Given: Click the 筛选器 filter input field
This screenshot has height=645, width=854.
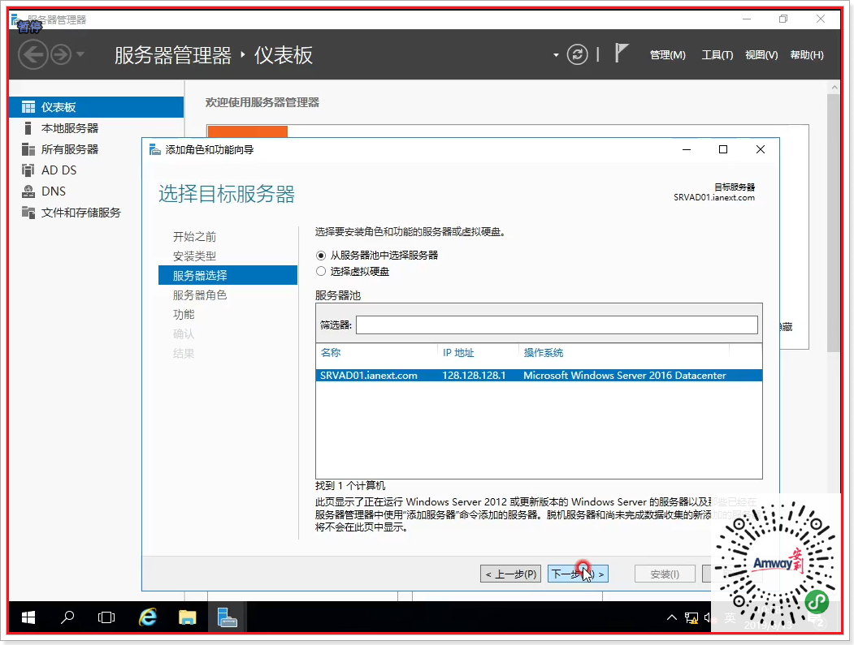Looking at the screenshot, I should [557, 325].
